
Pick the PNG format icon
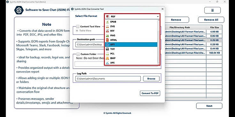pos(107,36)
